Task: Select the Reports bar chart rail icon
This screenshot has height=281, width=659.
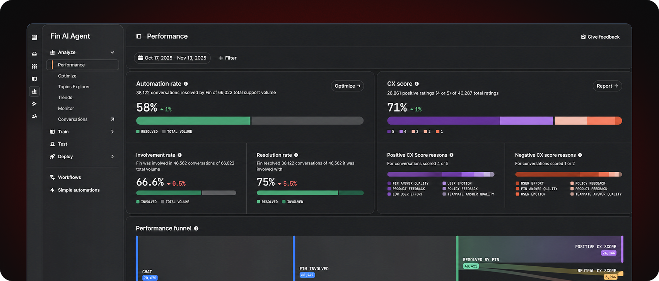Action: 34,91
